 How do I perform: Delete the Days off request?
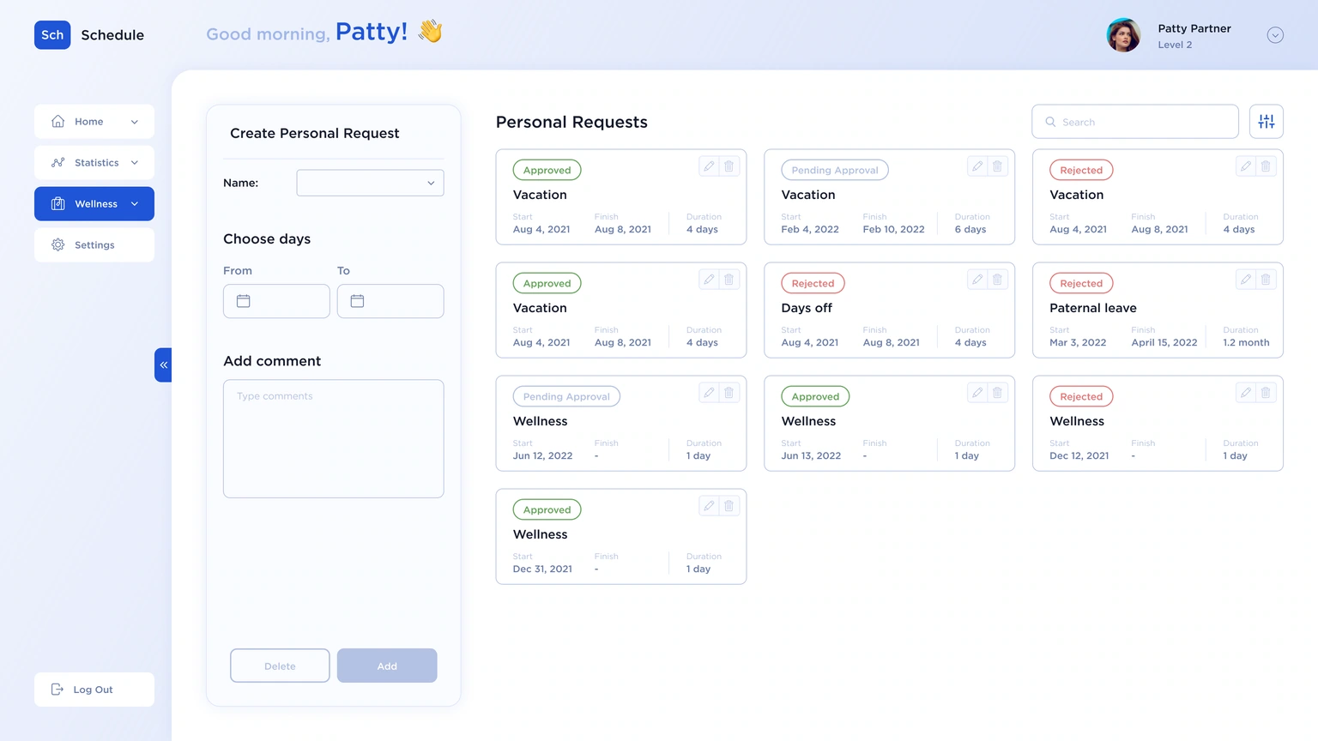997,280
